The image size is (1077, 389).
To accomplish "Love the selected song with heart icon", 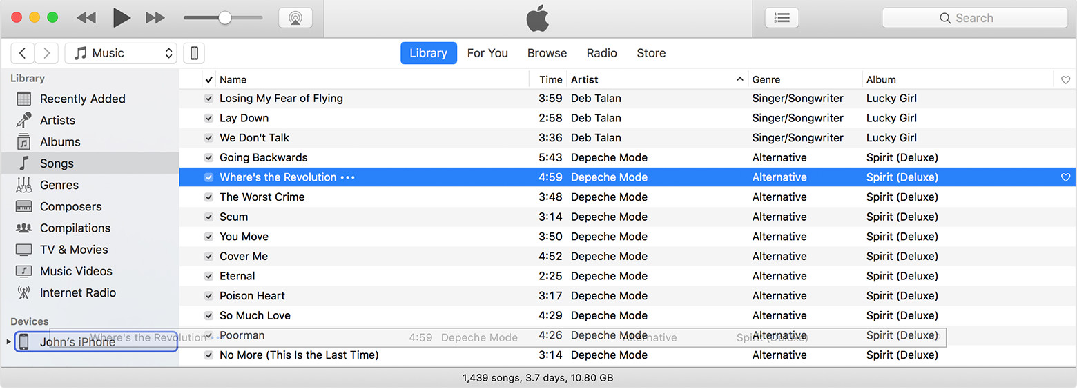I will coord(1065,177).
